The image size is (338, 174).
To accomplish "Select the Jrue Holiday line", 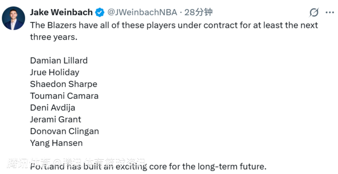I will 54,72.
